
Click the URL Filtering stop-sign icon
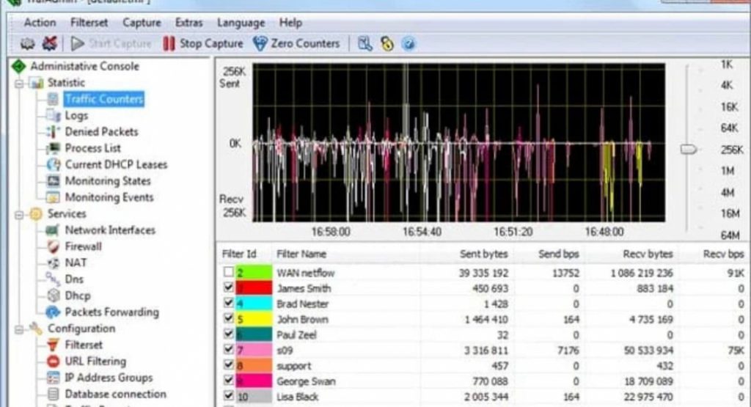point(53,362)
